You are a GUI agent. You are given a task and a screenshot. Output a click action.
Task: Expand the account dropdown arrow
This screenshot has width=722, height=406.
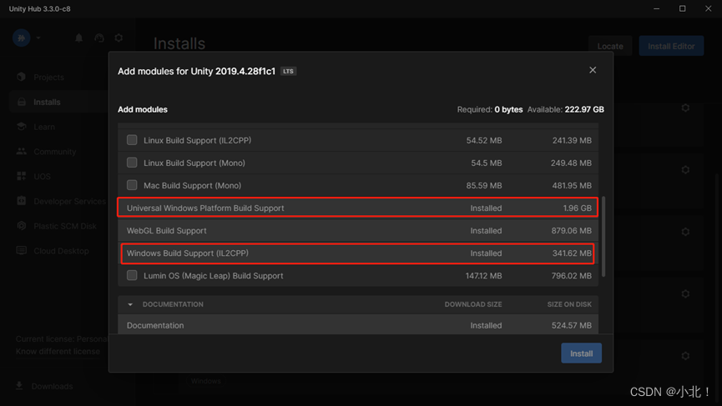(x=38, y=38)
